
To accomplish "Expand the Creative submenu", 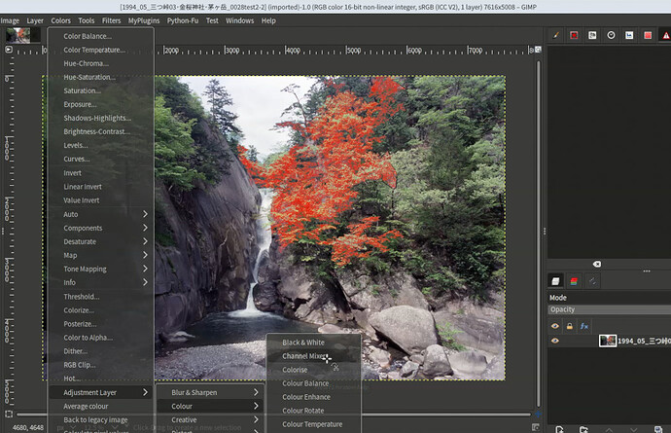I will point(211,419).
